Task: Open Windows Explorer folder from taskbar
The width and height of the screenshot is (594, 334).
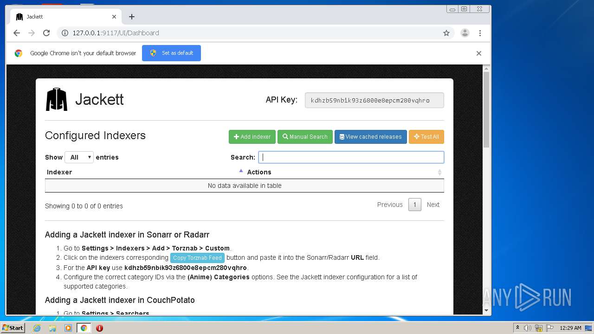Action: pos(52,328)
